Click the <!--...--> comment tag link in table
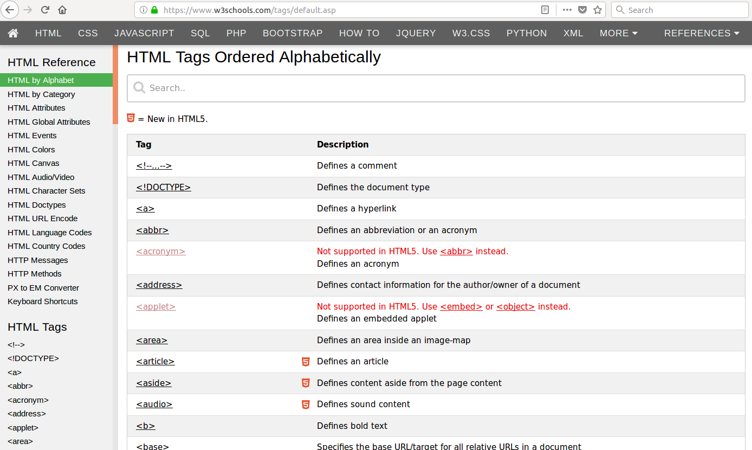 [154, 166]
